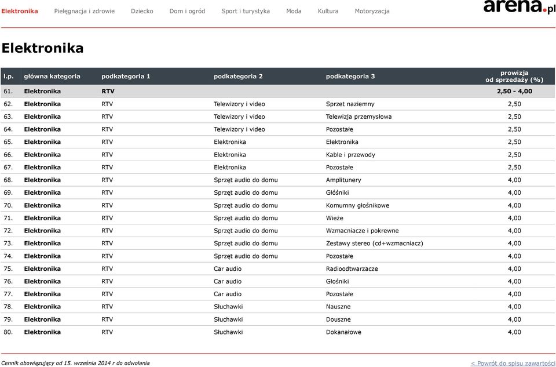
Task: Click Telewizory i video in row 64
Action: [x=239, y=129]
